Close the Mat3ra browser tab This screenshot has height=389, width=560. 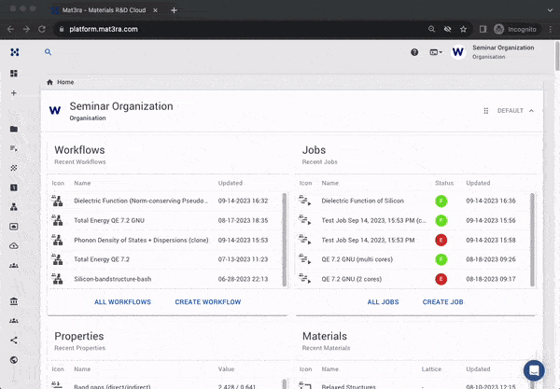(155, 10)
